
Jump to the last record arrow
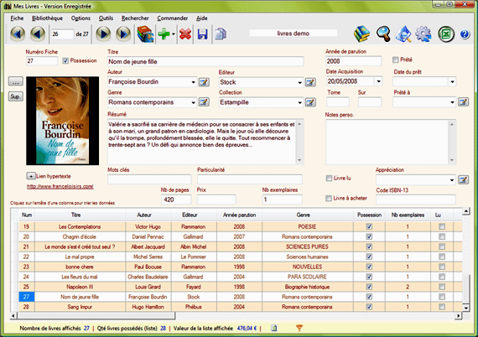pos(123,34)
